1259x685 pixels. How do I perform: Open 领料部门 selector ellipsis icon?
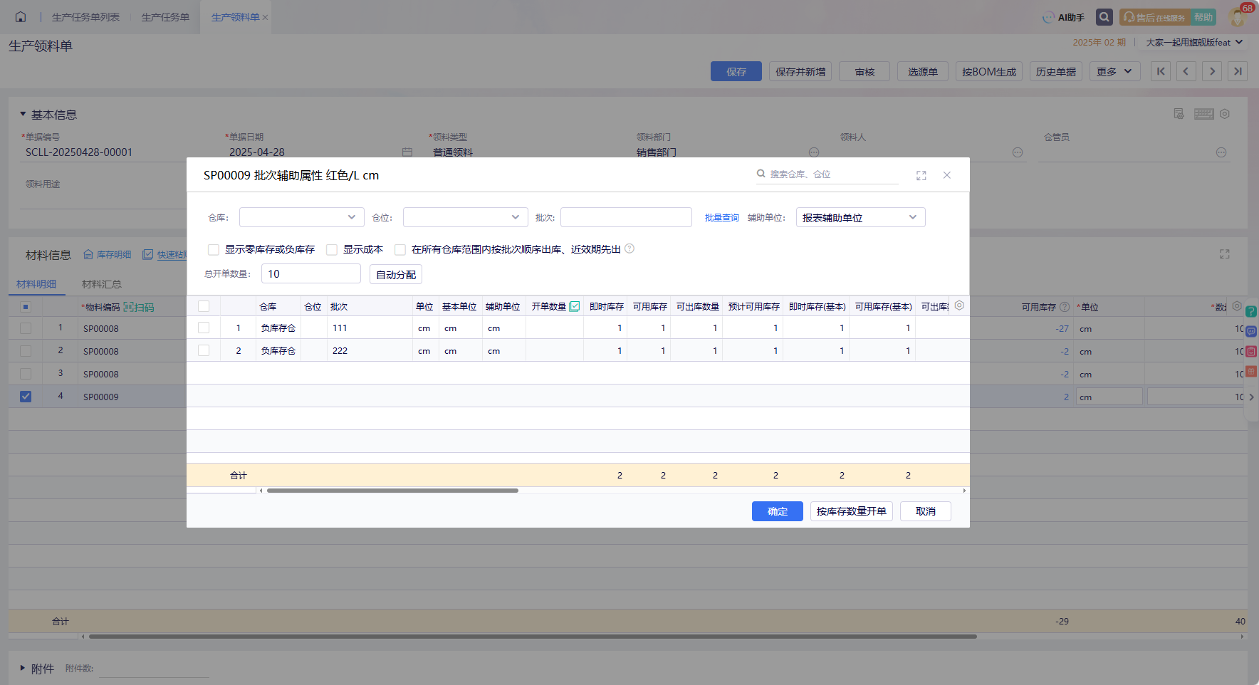pyautogui.click(x=814, y=152)
